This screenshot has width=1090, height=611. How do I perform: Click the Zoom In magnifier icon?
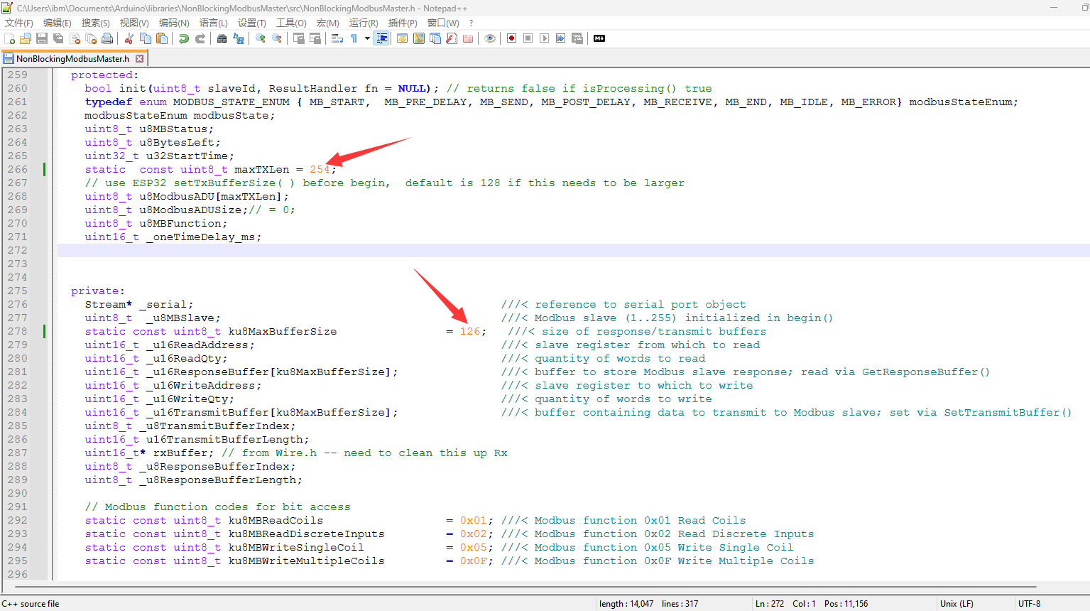click(261, 38)
